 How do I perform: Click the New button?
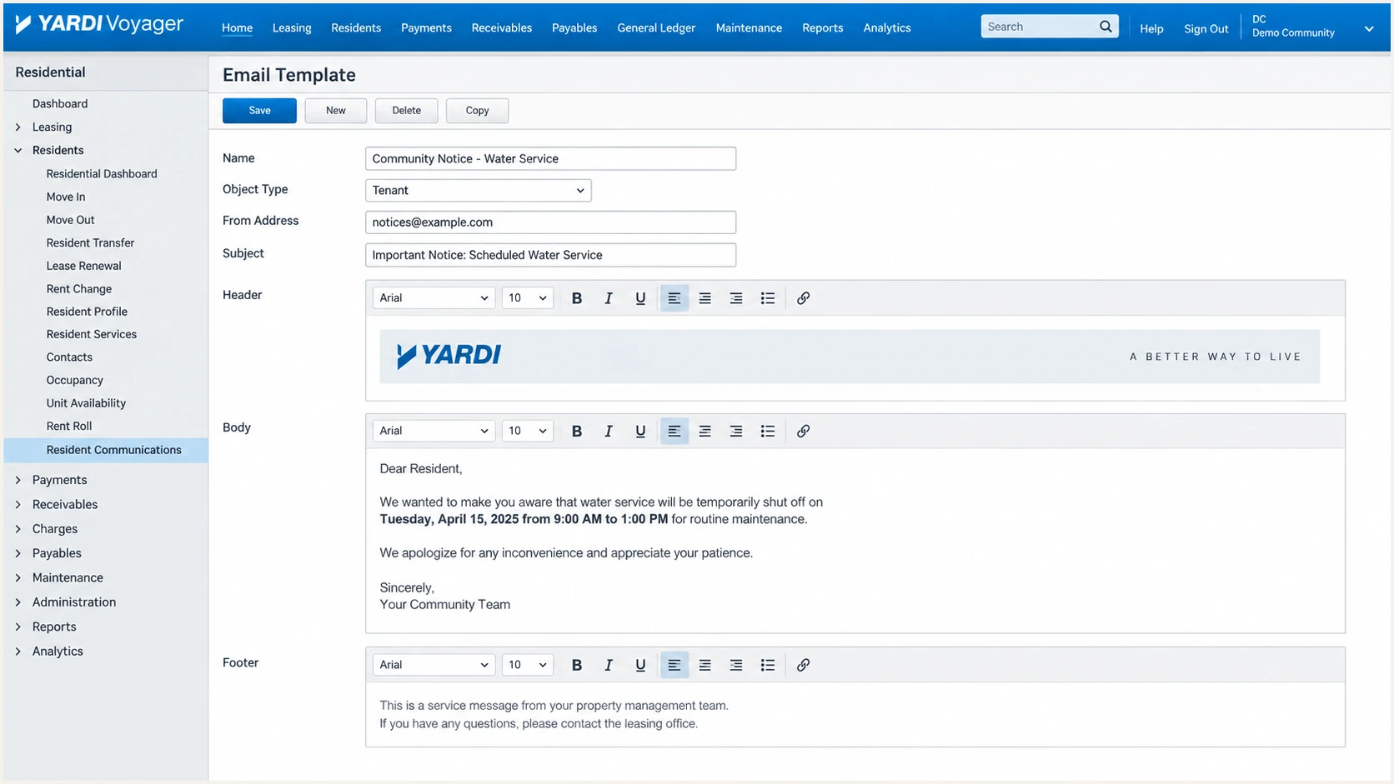click(336, 111)
